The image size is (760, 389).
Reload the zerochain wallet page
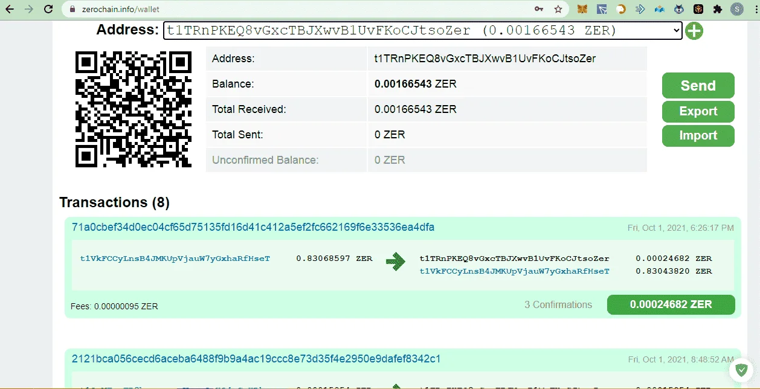(48, 10)
